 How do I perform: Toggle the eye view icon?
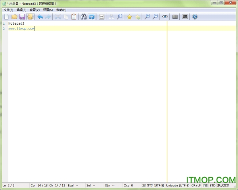165,17
